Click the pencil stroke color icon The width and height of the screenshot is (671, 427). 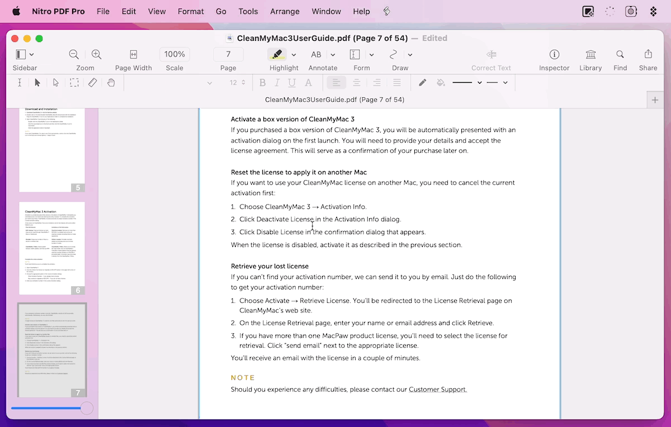coord(423,83)
